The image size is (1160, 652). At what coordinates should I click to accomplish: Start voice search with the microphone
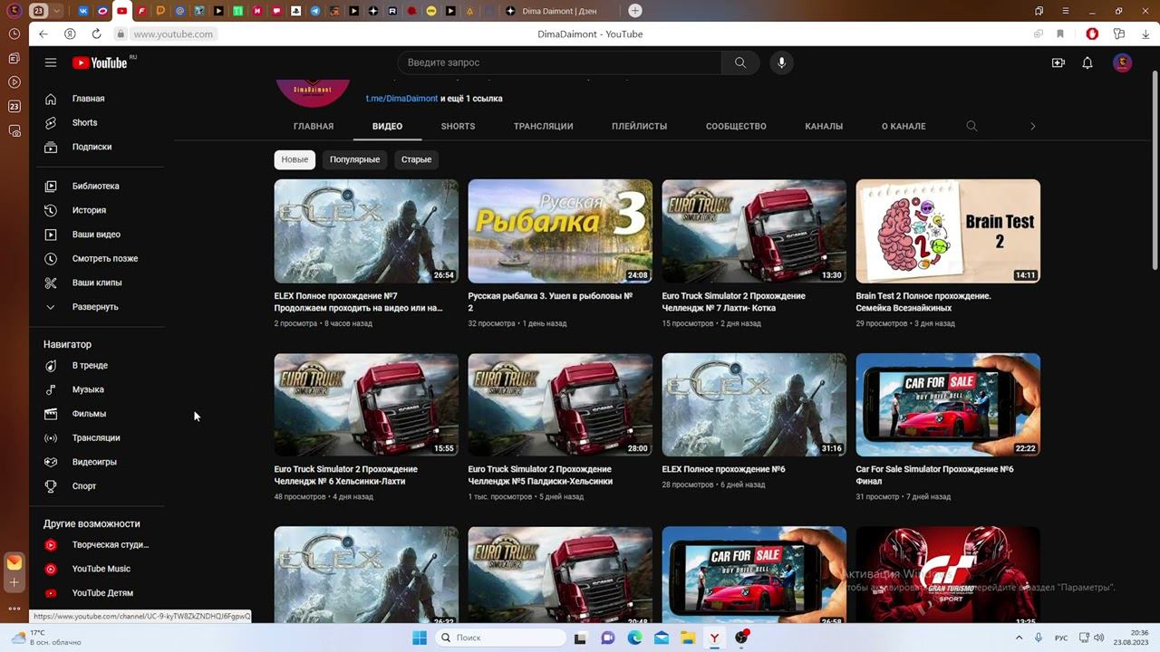(781, 62)
